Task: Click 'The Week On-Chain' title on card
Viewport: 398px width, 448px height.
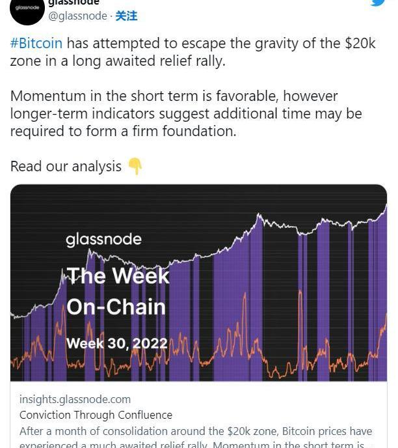Action: pyautogui.click(x=118, y=291)
